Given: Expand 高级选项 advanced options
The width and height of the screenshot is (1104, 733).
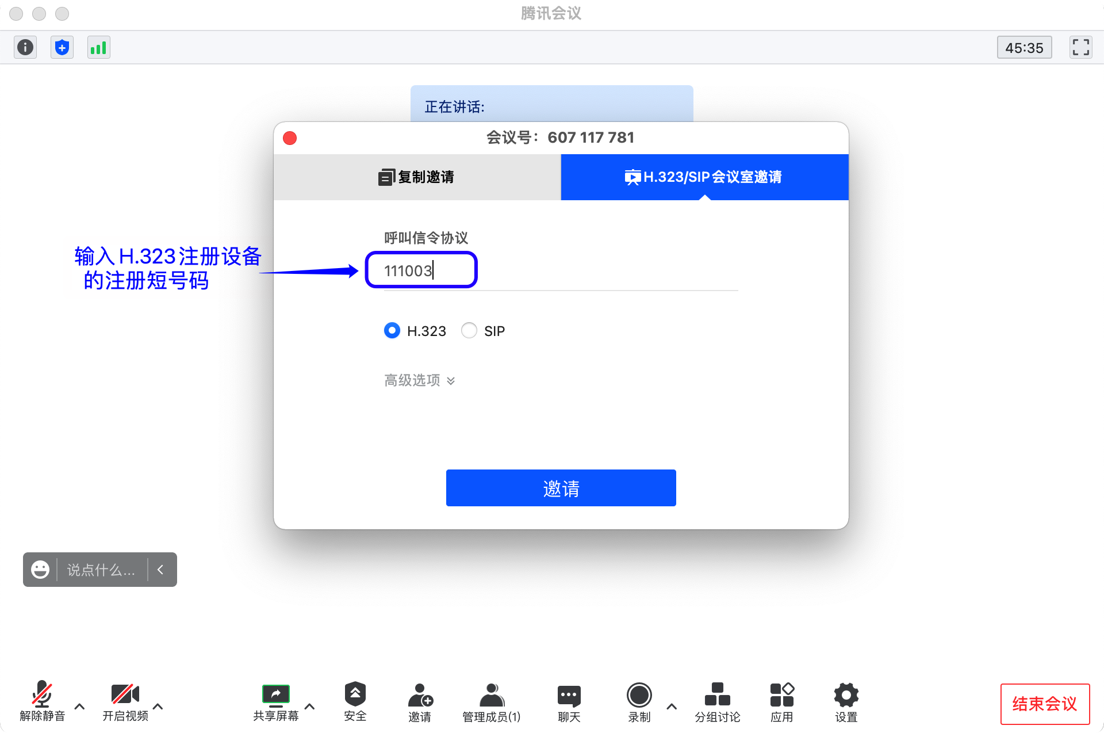Looking at the screenshot, I should (420, 380).
